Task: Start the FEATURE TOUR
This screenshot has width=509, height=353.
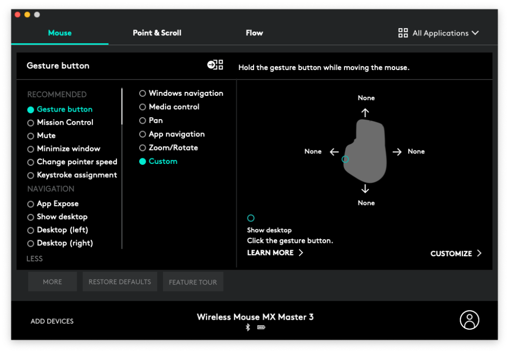Action: [x=193, y=282]
